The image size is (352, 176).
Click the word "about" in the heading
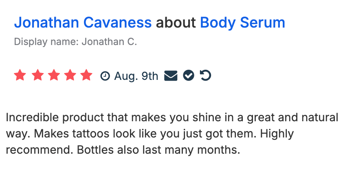[176, 23]
